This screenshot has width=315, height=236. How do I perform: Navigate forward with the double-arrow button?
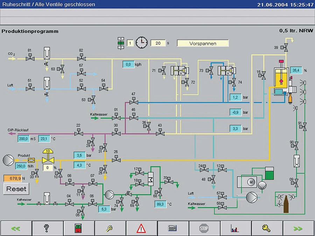point(297,228)
